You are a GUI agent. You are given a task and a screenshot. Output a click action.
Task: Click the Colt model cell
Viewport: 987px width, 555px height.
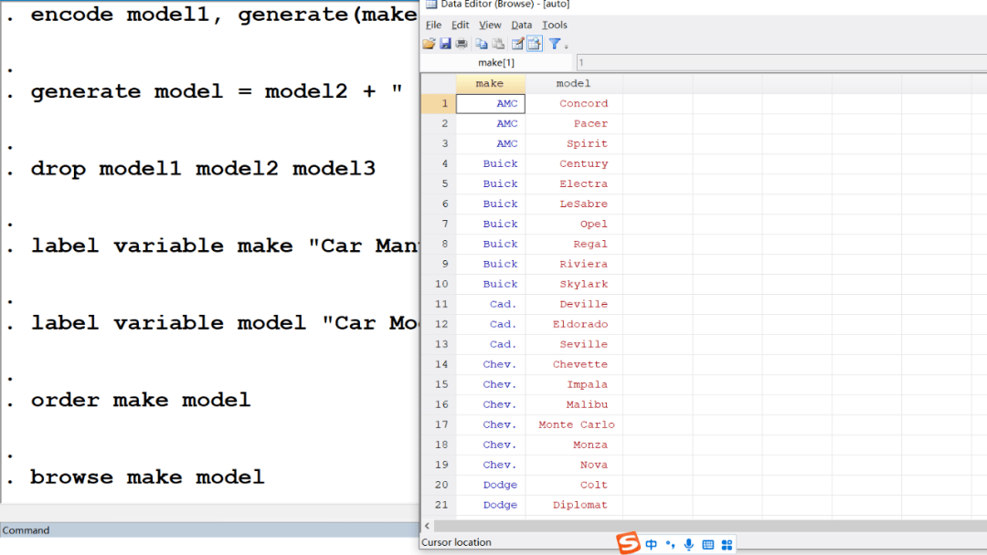pyautogui.click(x=574, y=486)
